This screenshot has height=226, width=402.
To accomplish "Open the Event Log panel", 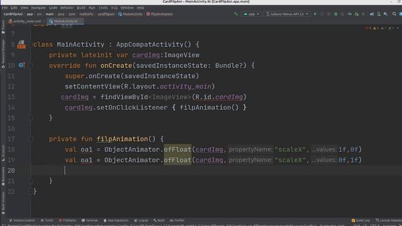I will pos(361,220).
